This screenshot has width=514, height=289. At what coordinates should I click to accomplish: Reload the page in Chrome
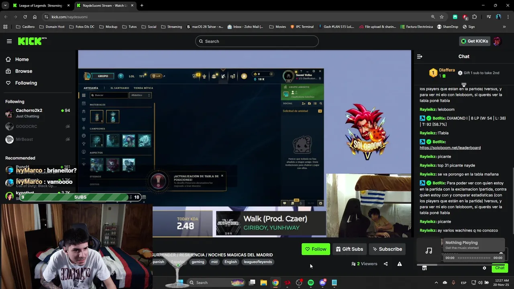tap(25, 17)
